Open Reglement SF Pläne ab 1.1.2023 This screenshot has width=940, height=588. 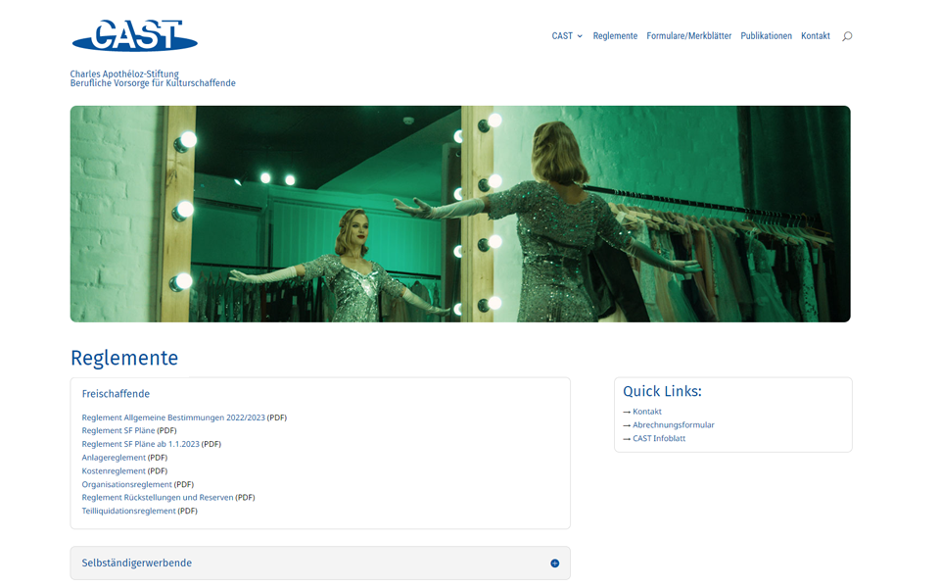pyautogui.click(x=140, y=444)
